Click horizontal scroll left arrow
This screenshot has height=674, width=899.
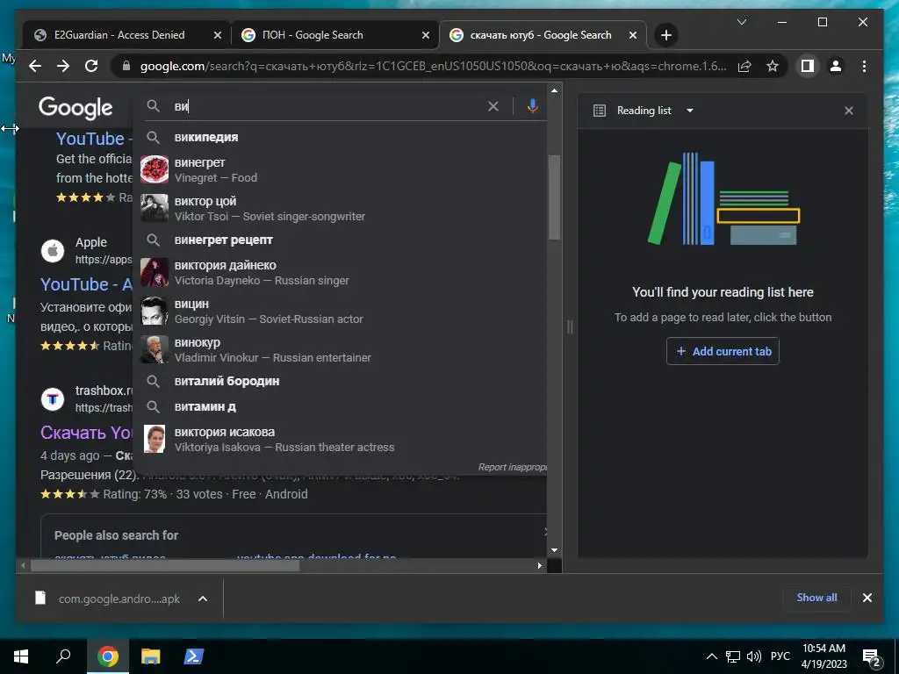click(x=23, y=566)
